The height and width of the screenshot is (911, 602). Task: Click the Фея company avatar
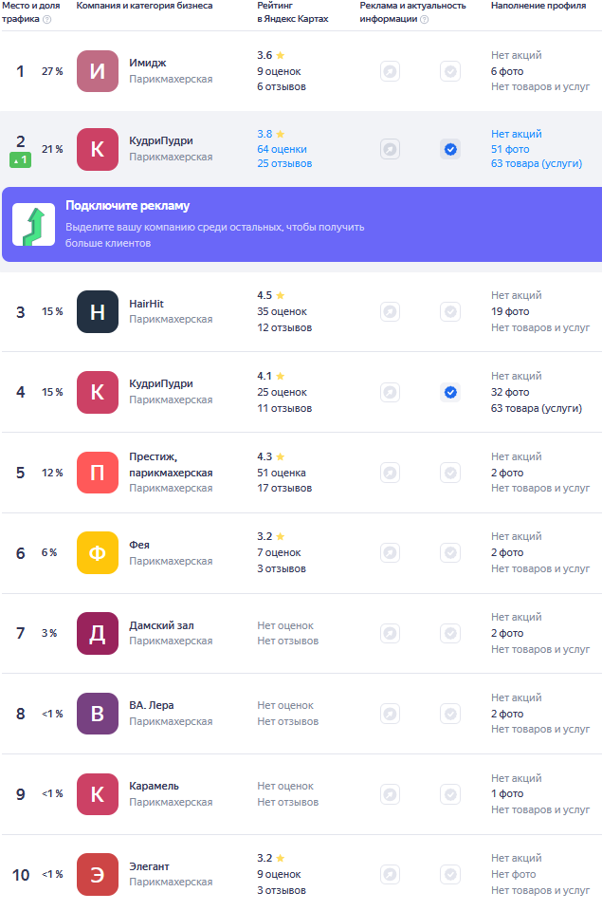(x=98, y=552)
